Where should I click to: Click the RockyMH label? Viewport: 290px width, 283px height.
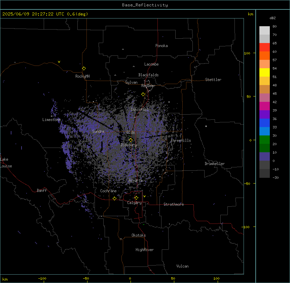82,76
